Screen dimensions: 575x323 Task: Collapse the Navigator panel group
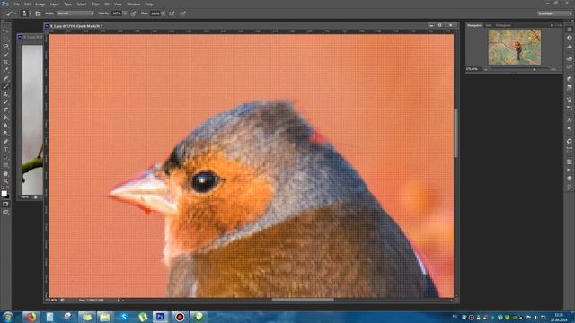[552, 25]
